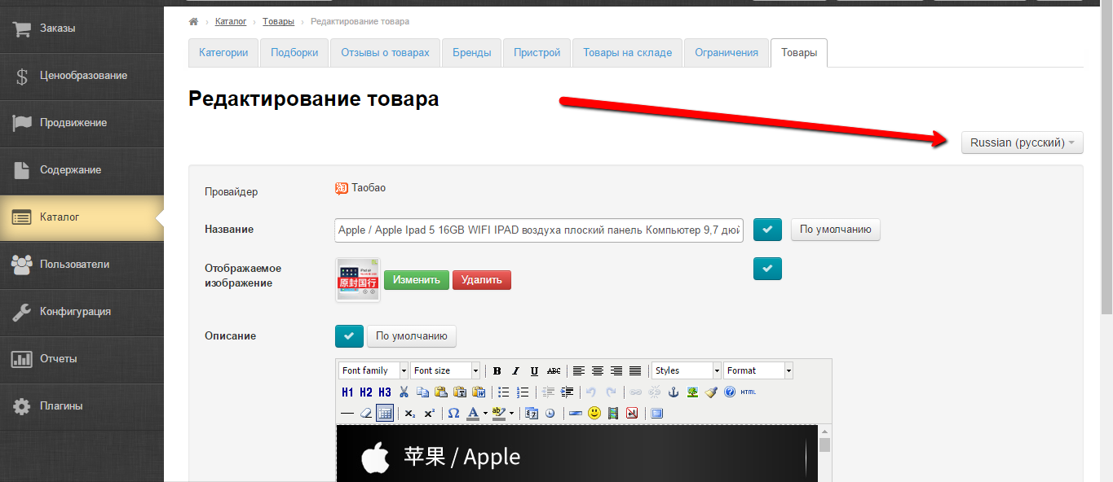
Task: Remove formatting with eraser icon
Action: pyautogui.click(x=366, y=413)
